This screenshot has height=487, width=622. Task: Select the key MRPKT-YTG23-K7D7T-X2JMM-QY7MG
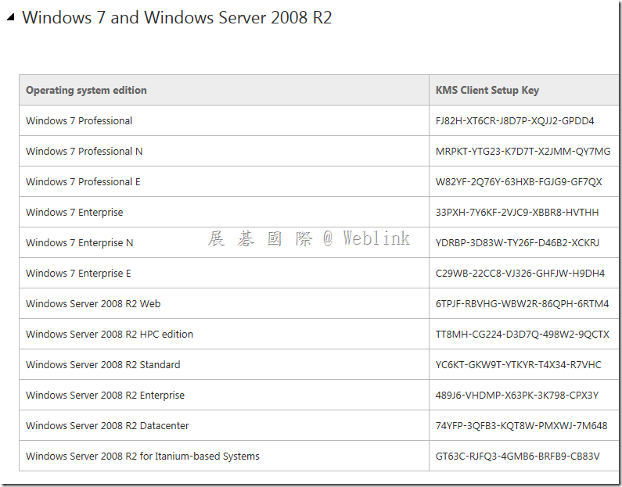[523, 152]
